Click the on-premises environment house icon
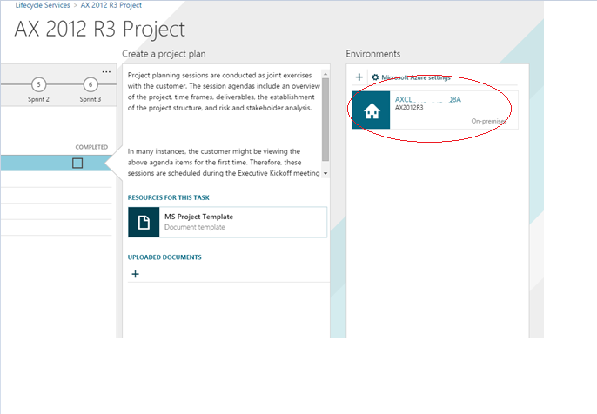Screen dimensions: 597x414 [371, 110]
